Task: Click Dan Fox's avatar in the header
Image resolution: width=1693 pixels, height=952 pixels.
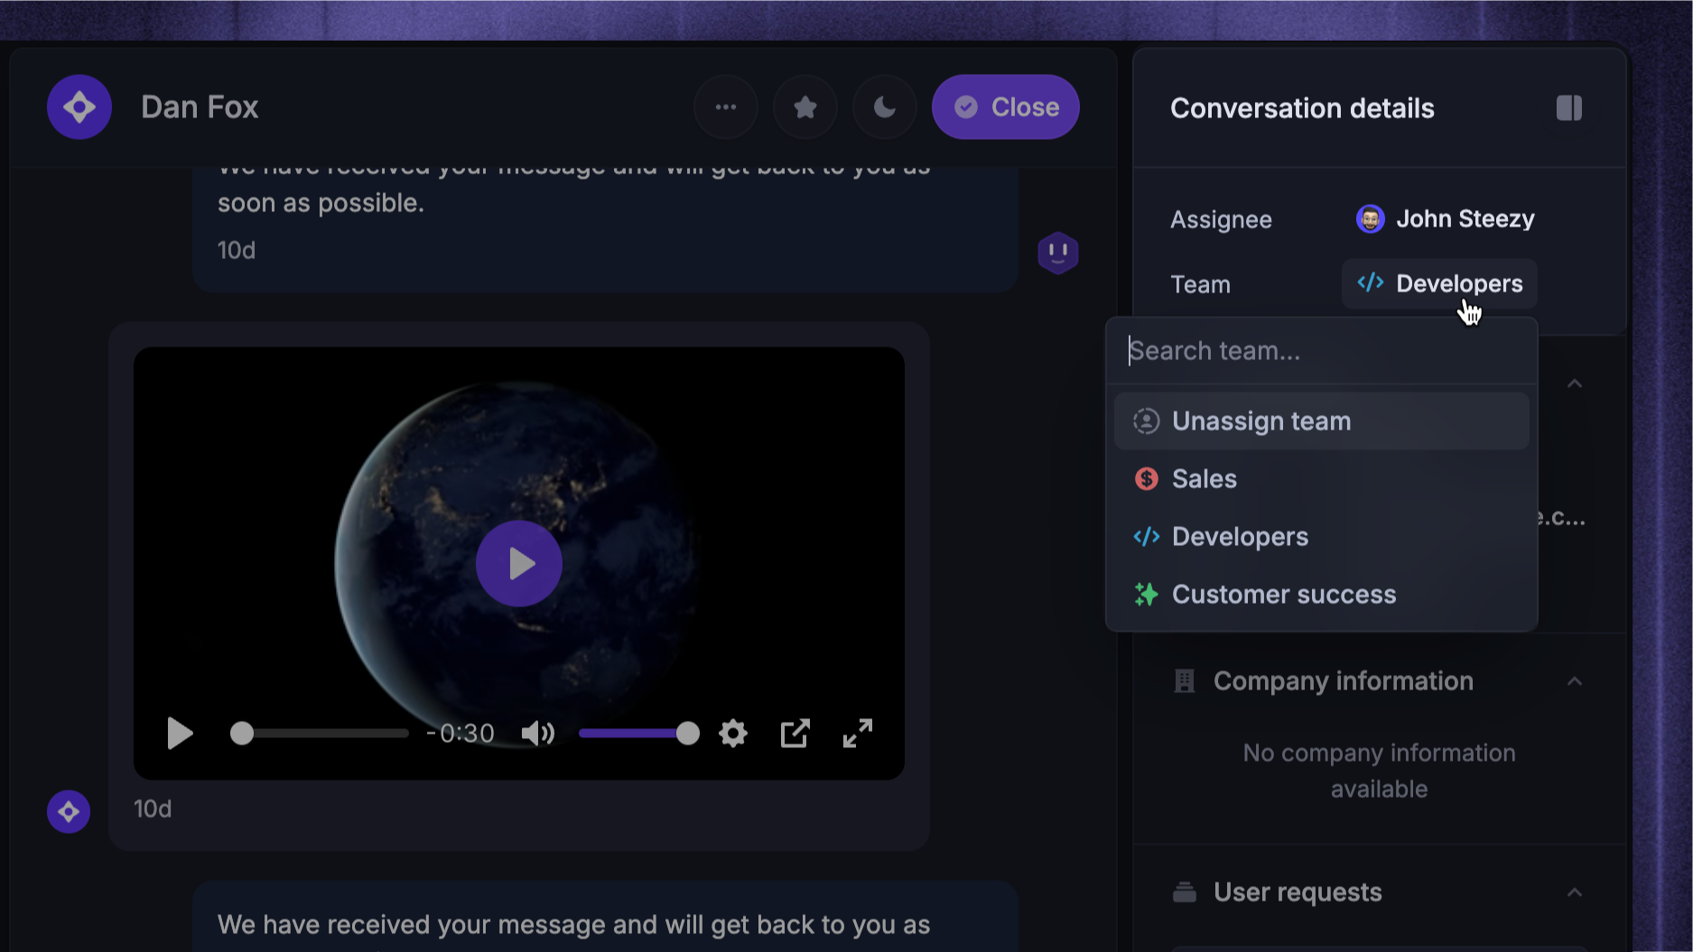Action: tap(79, 107)
